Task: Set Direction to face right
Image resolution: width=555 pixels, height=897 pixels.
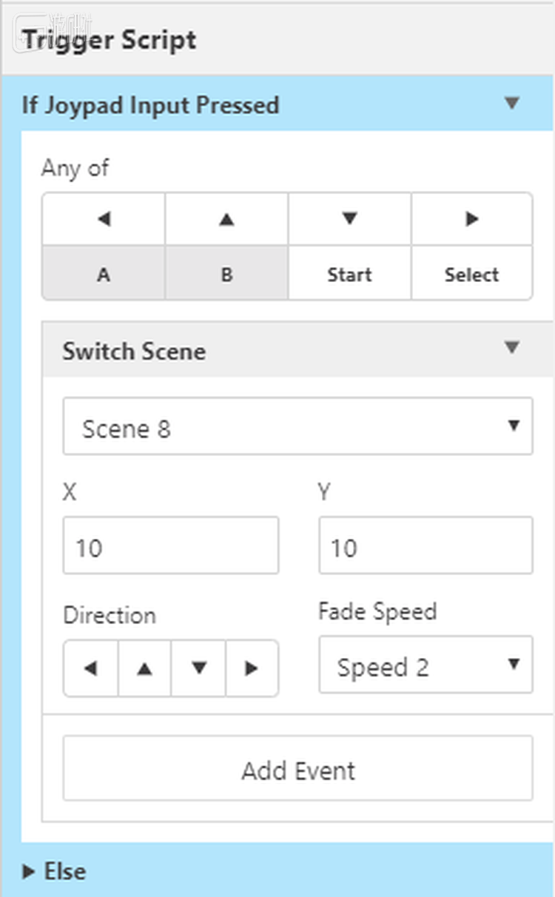Action: (x=252, y=668)
